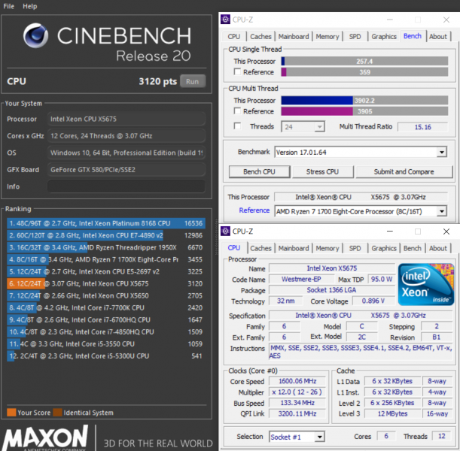Click the blue Reference link label
This screenshot has height=451, width=460.
[x=254, y=210]
